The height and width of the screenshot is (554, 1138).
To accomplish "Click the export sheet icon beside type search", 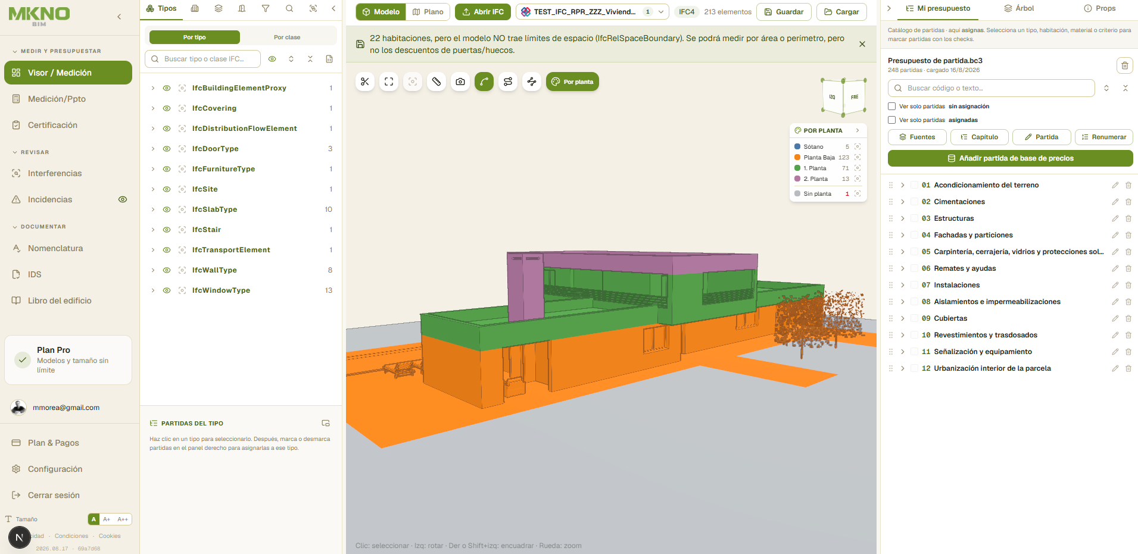I will pyautogui.click(x=329, y=59).
